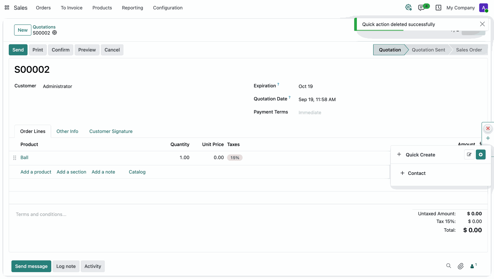
Task: Create a New quotation
Action: (23, 30)
